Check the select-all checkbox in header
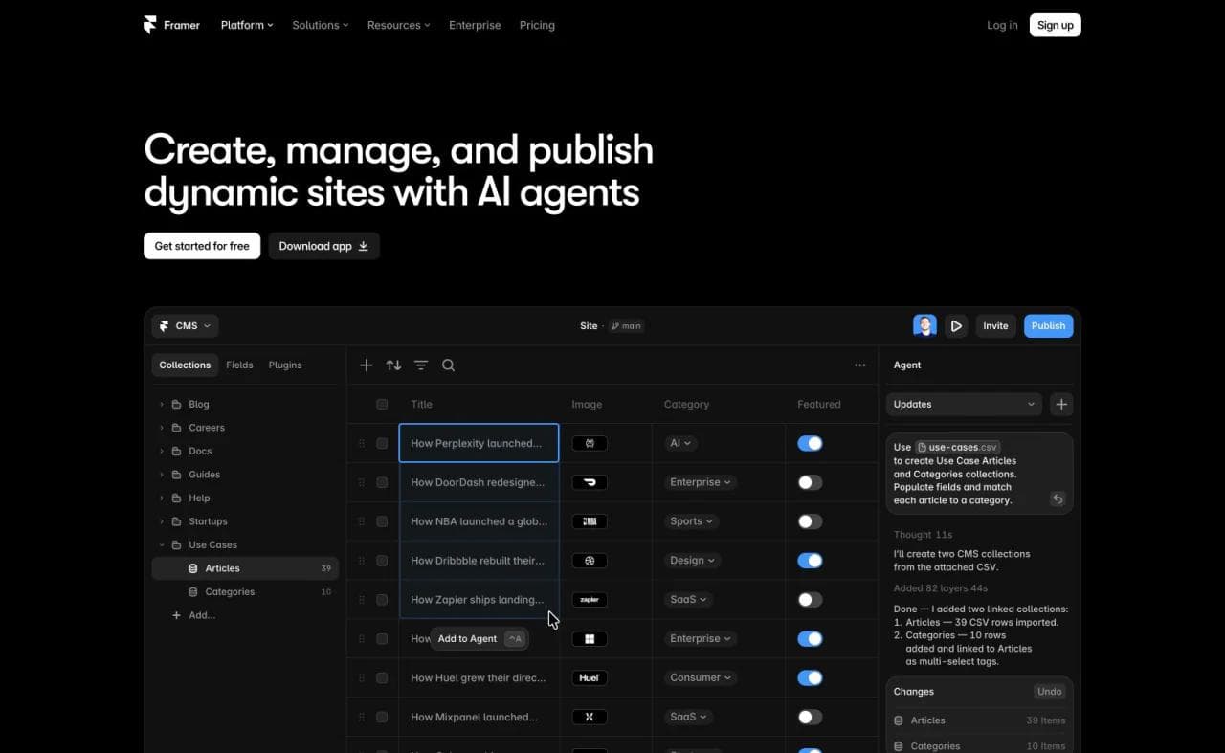The width and height of the screenshot is (1225, 753). pos(382,405)
